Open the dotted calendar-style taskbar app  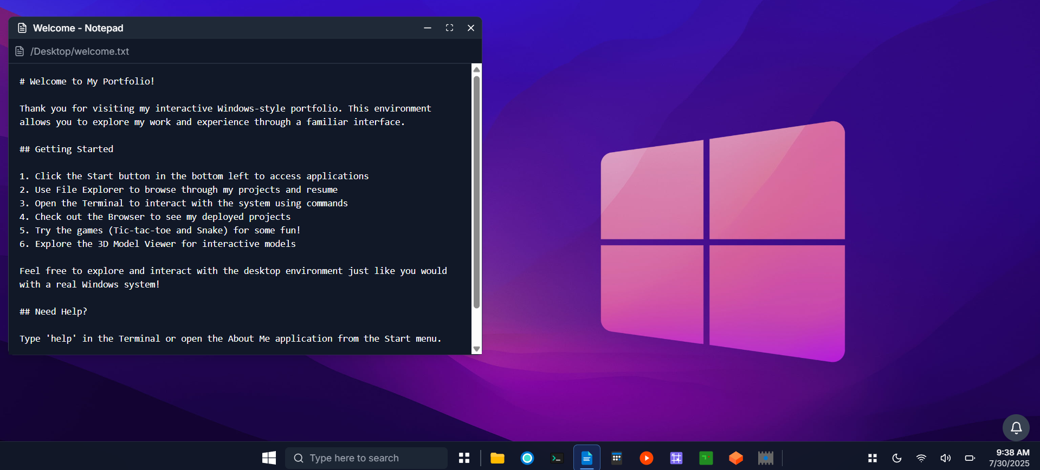617,458
